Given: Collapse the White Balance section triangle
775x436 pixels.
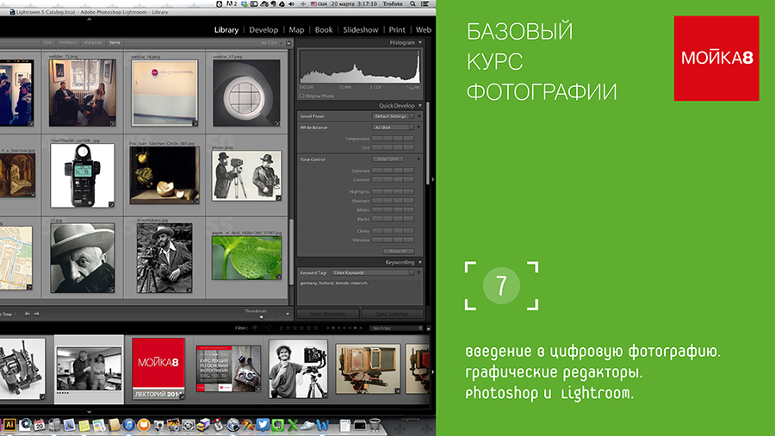Looking at the screenshot, I should coord(419,128).
